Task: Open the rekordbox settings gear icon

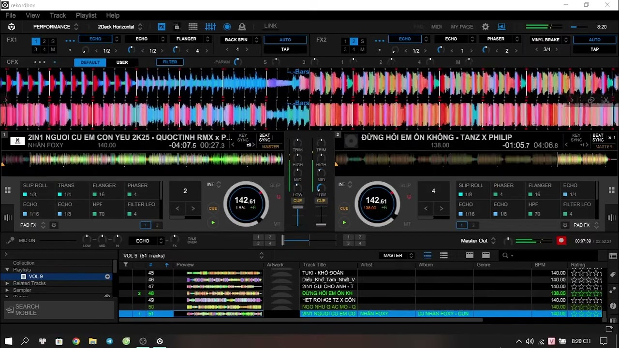Action: click(x=486, y=27)
